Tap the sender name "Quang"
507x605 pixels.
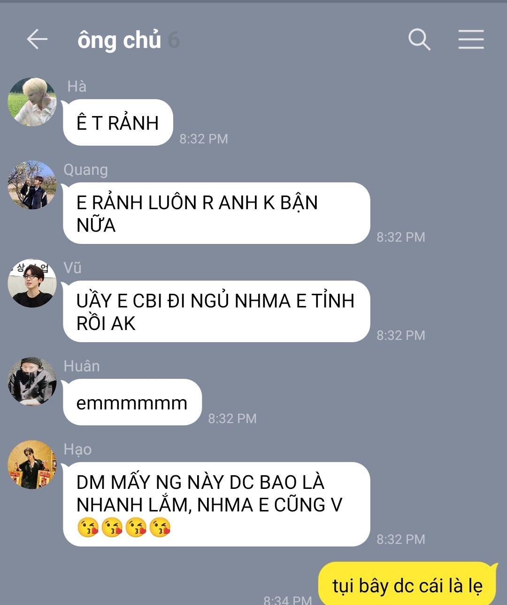pos(86,170)
